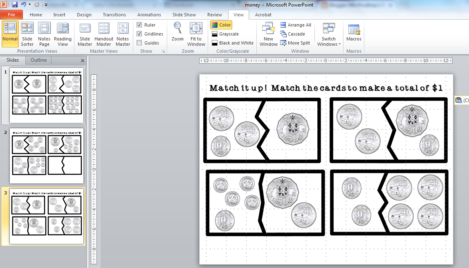Switch to Grayscale mode

[x=225, y=34]
